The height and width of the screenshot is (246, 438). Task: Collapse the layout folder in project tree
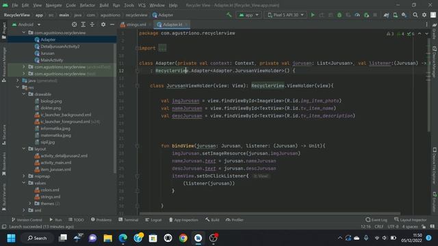[x=24, y=149]
